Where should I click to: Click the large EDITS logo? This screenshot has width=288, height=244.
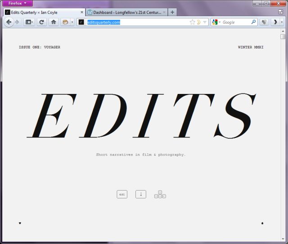tap(141, 115)
